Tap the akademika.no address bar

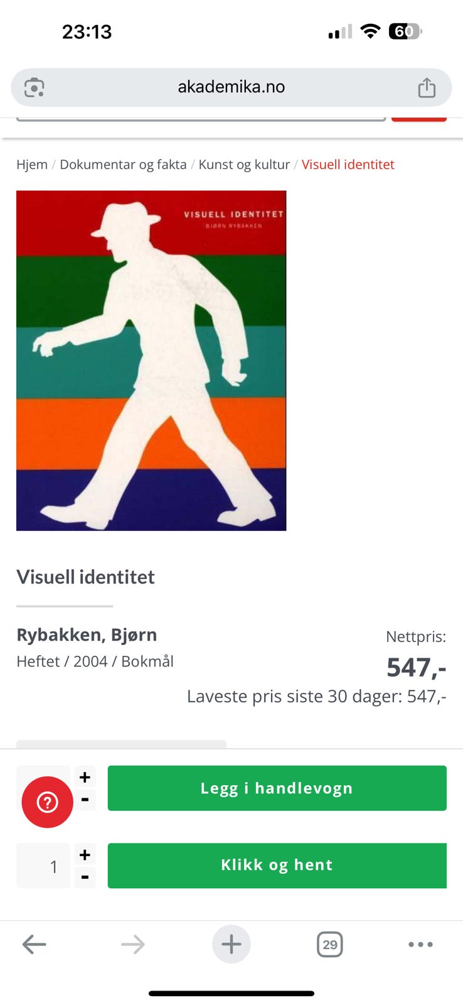click(x=231, y=87)
